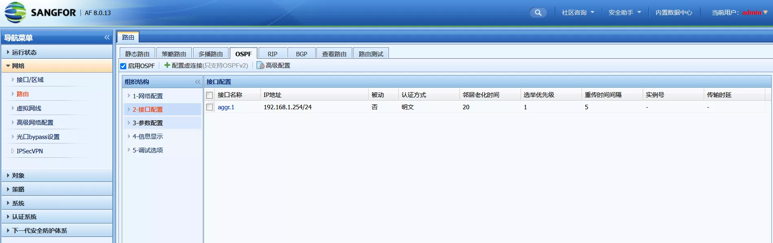Open the admin user dropdown arrow
This screenshot has height=243, width=773.
(x=765, y=13)
